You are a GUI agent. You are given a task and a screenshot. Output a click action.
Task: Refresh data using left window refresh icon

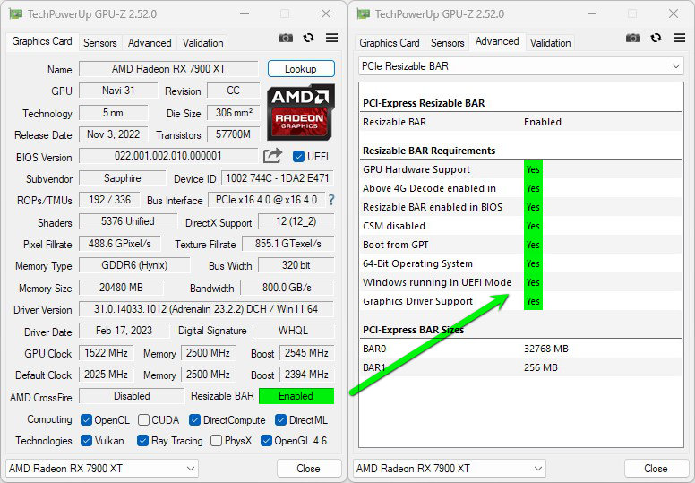click(308, 39)
